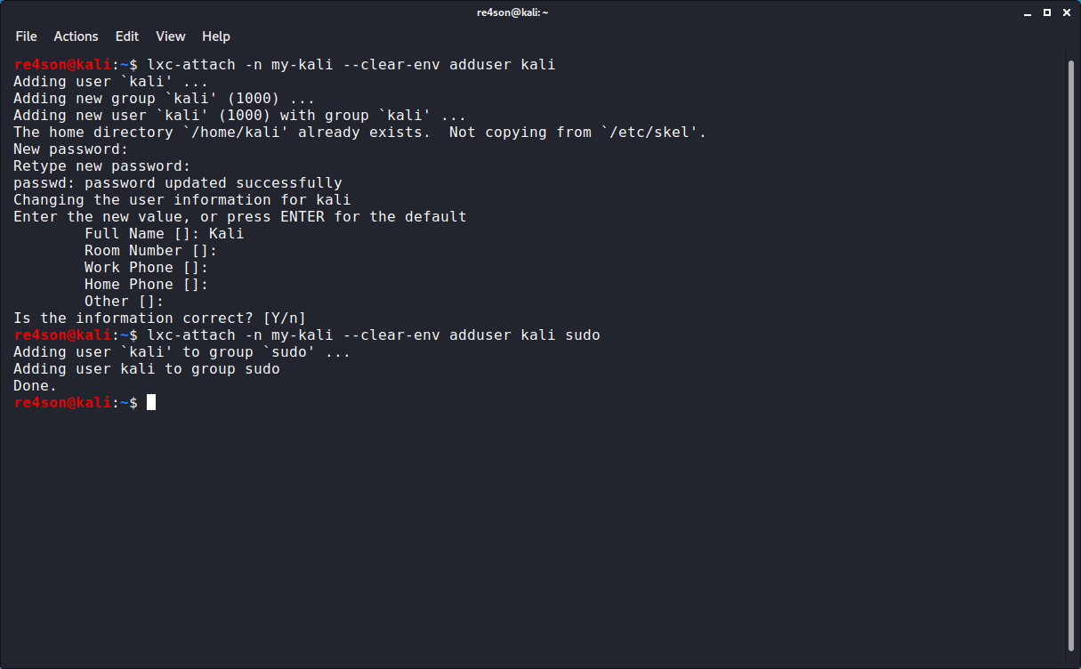Open the View menu
1081x669 pixels.
pos(170,36)
